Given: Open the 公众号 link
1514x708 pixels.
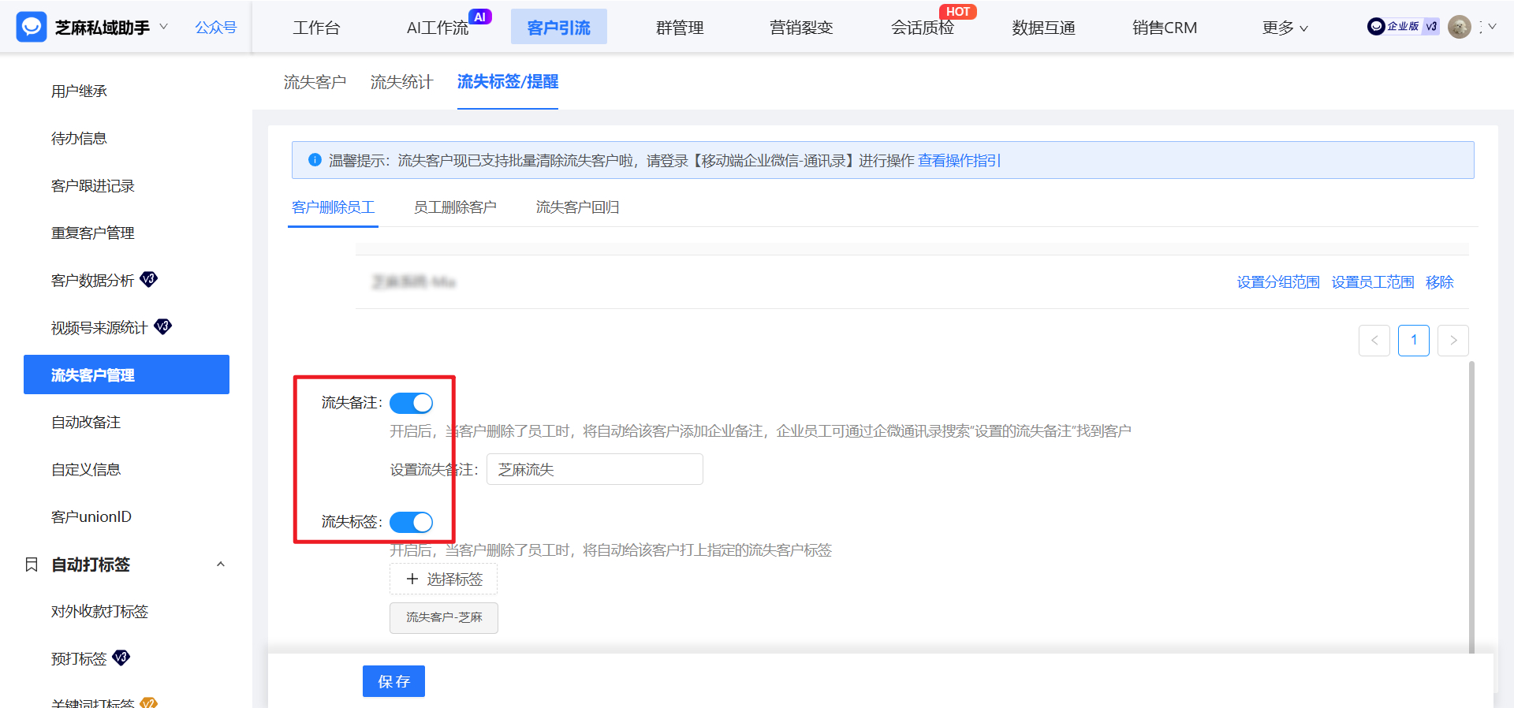Looking at the screenshot, I should [216, 28].
